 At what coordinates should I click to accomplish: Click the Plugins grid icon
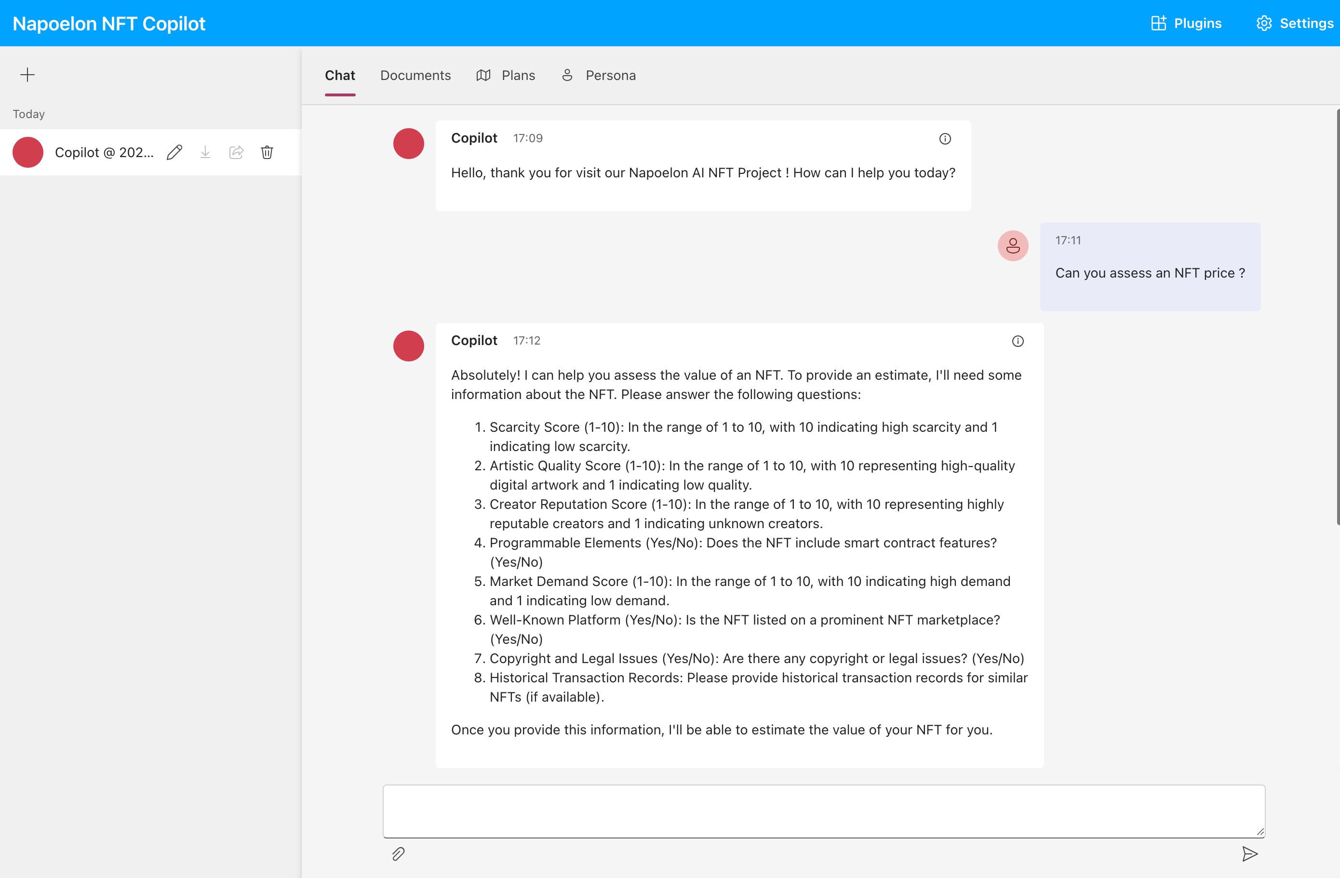(x=1158, y=23)
